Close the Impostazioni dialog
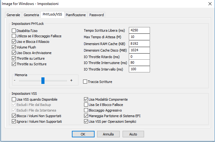Image resolution: width=215 pixels, height=142 pixels. pyautogui.click(x=210, y=4)
